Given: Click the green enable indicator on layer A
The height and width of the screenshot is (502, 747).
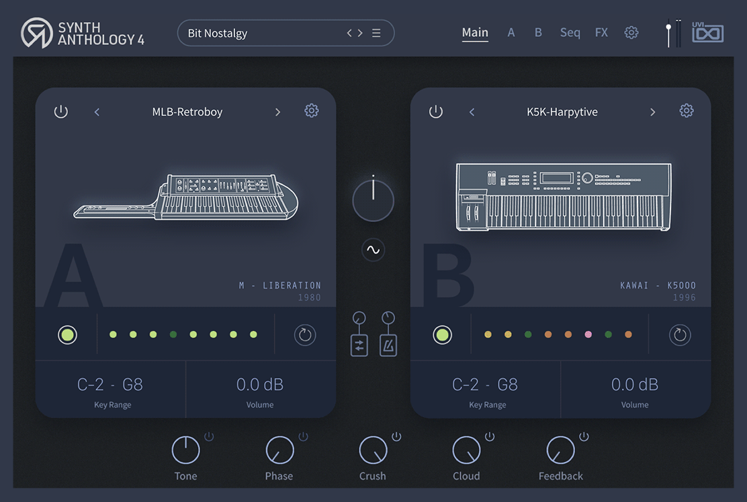Looking at the screenshot, I should tap(67, 334).
